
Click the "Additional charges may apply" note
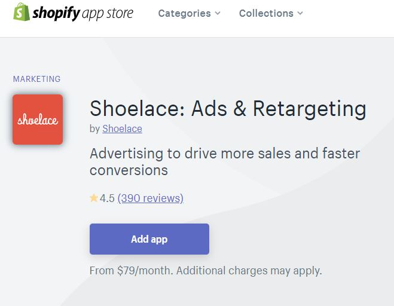point(249,271)
